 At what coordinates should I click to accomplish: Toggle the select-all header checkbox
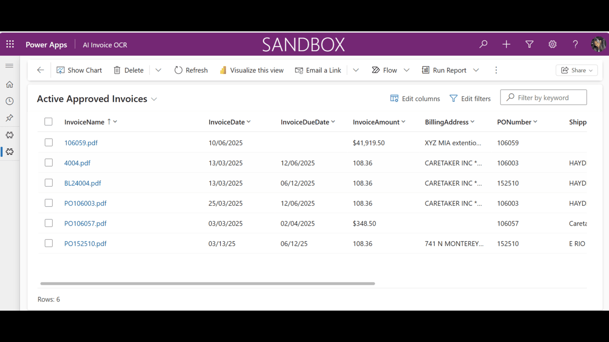pos(49,122)
